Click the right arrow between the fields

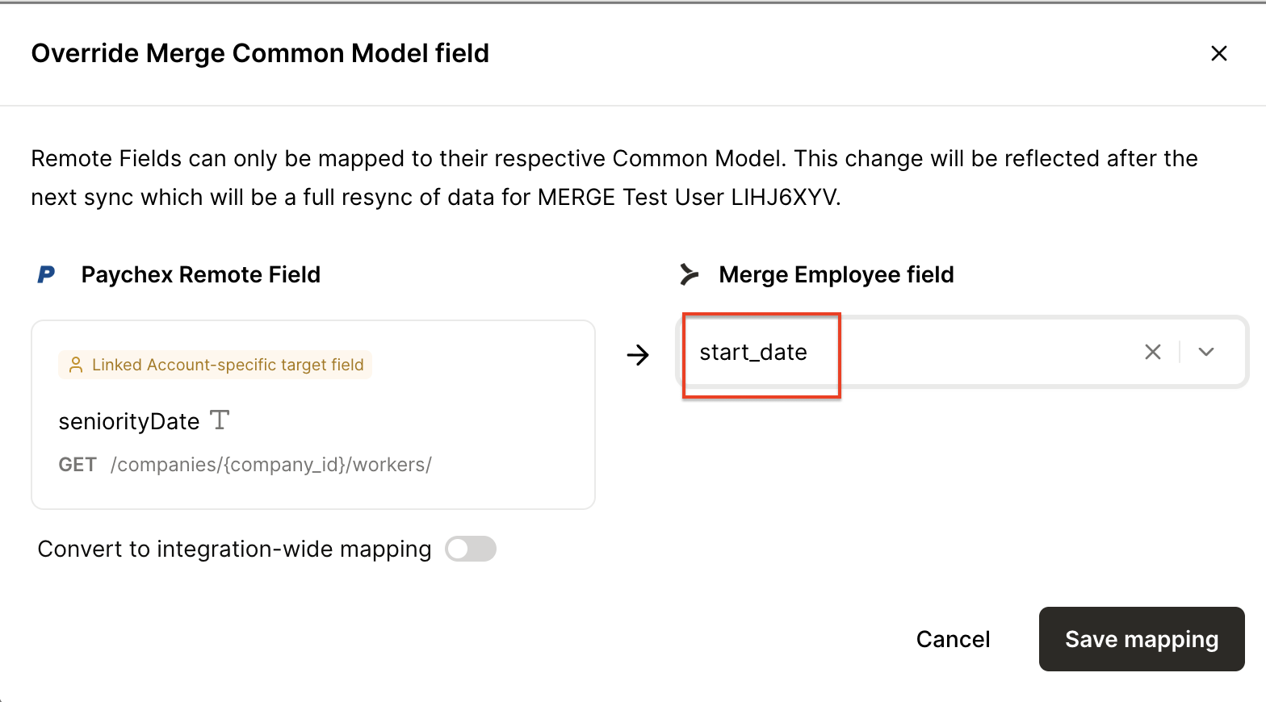638,355
